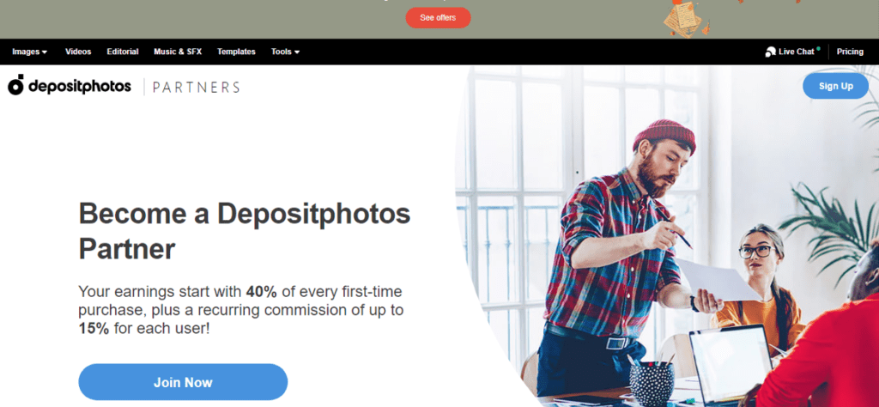Expand the Images dropdown arrow
This screenshot has height=407, width=879.
(45, 52)
